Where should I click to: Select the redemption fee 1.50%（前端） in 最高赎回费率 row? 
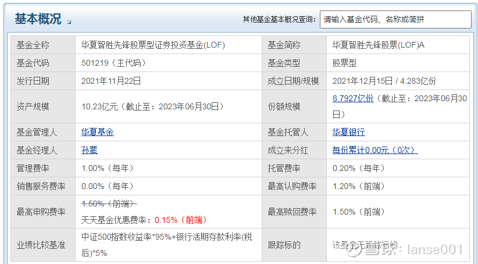click(358, 212)
